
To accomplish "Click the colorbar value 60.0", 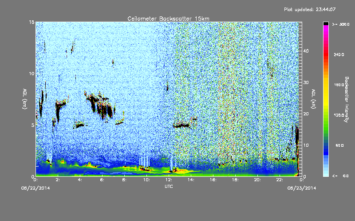I will (x=339, y=145).
